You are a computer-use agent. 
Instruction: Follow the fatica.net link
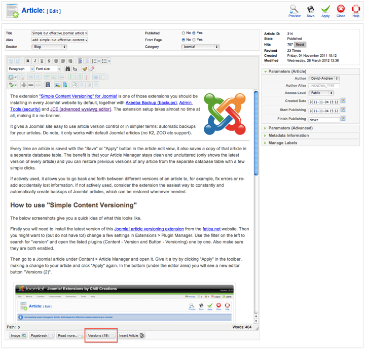[x=211, y=229]
